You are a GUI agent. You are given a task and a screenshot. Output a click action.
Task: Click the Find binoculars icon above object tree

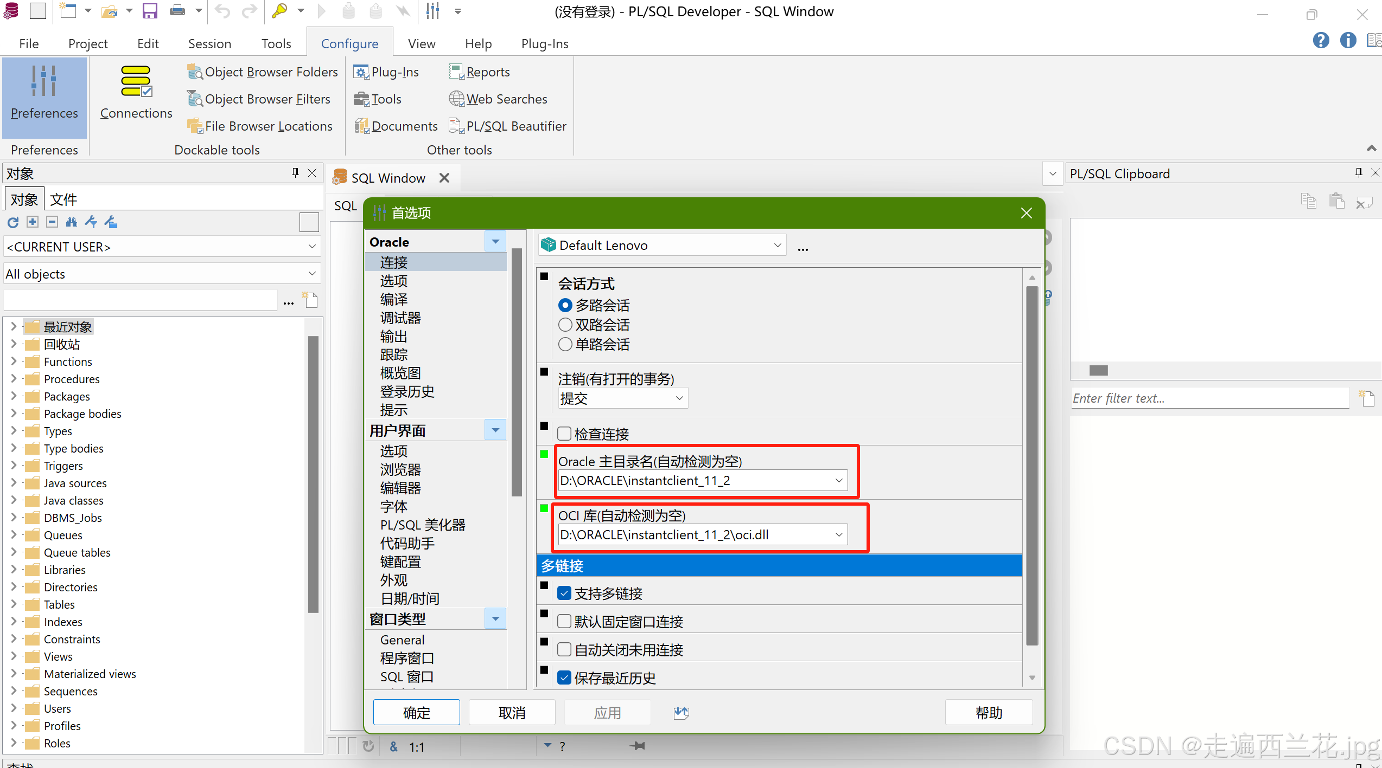(x=72, y=222)
